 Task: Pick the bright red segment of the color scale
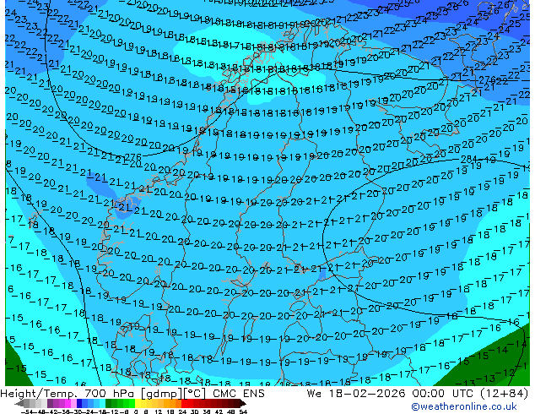(184, 404)
